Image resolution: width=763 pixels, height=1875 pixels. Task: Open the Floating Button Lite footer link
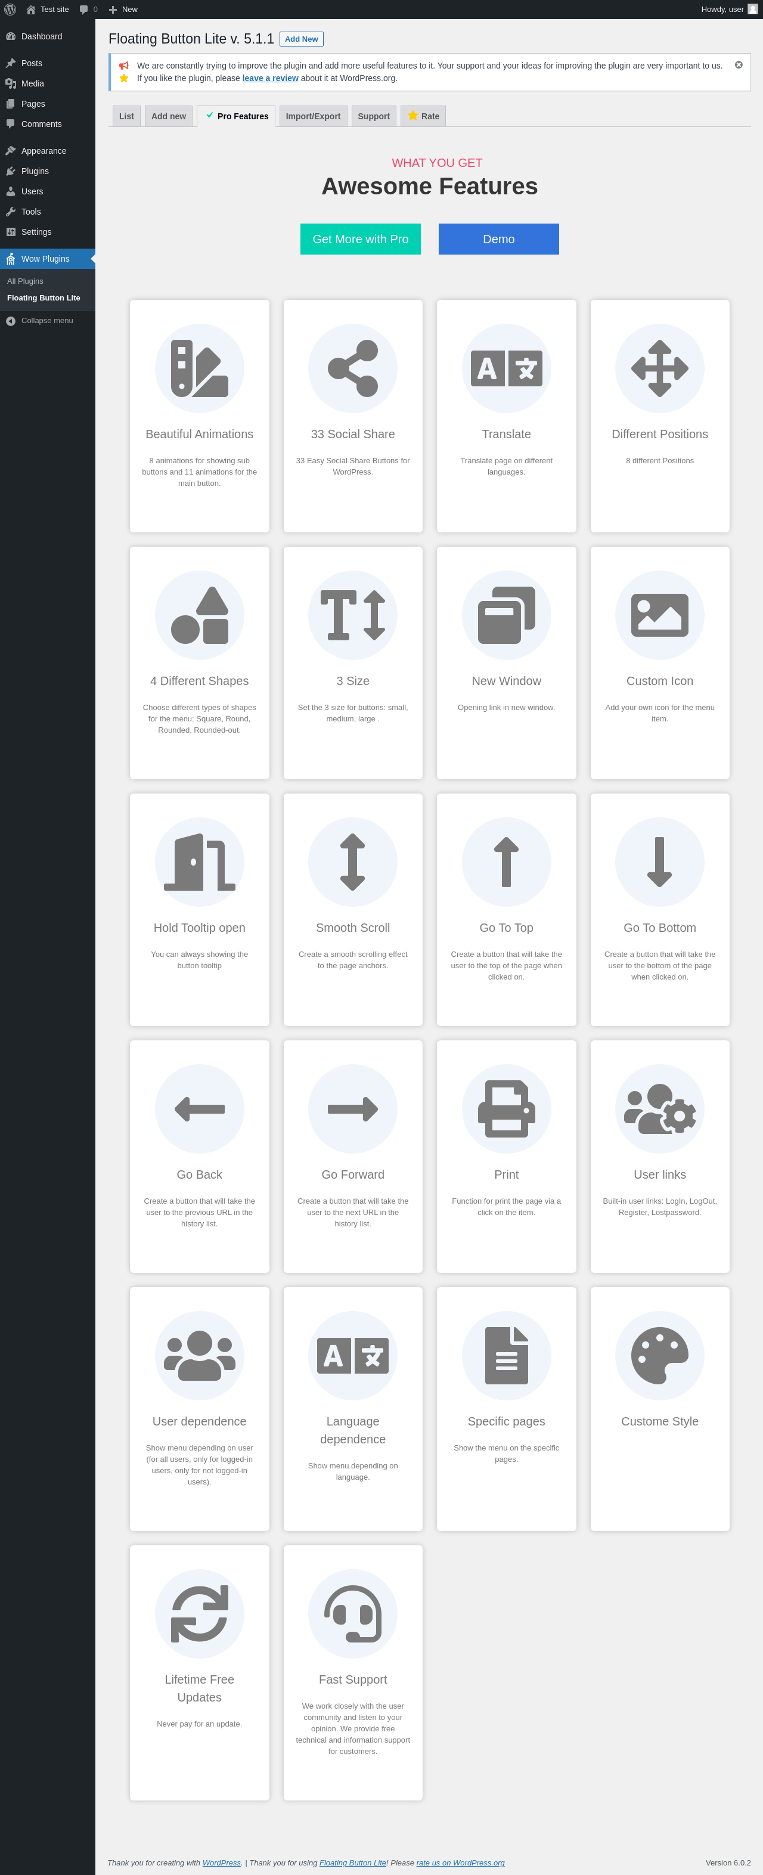click(x=353, y=1862)
